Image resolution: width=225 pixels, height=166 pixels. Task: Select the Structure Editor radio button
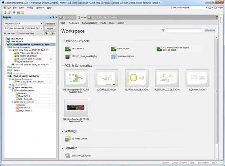18,33
